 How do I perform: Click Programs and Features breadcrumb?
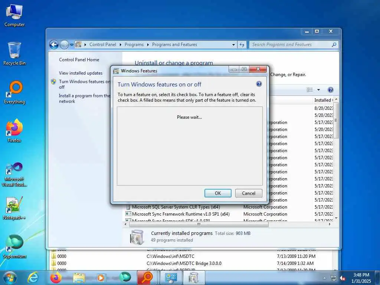174,45
